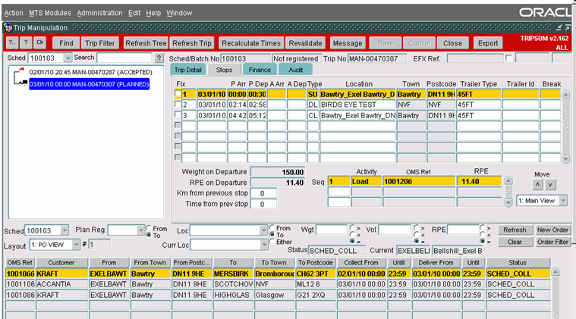Open the Curr Loc dropdown

pyautogui.click(x=264, y=245)
